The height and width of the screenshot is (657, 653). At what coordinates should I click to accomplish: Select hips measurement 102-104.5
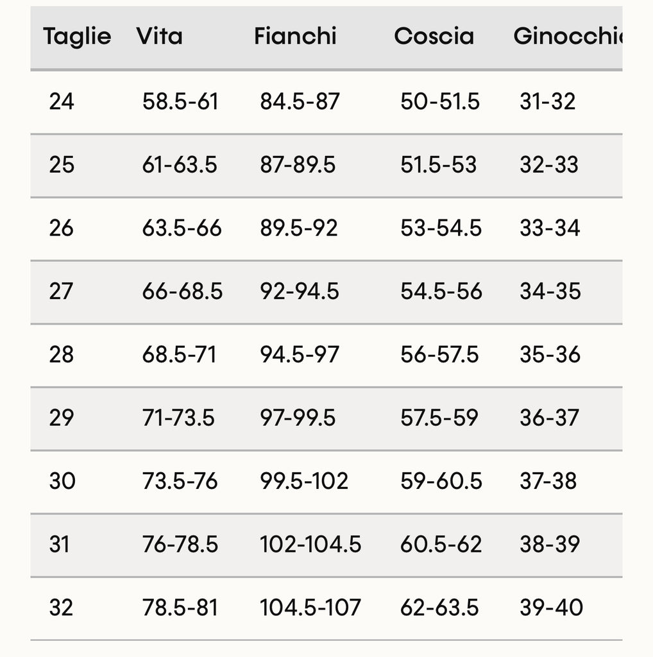(x=310, y=544)
